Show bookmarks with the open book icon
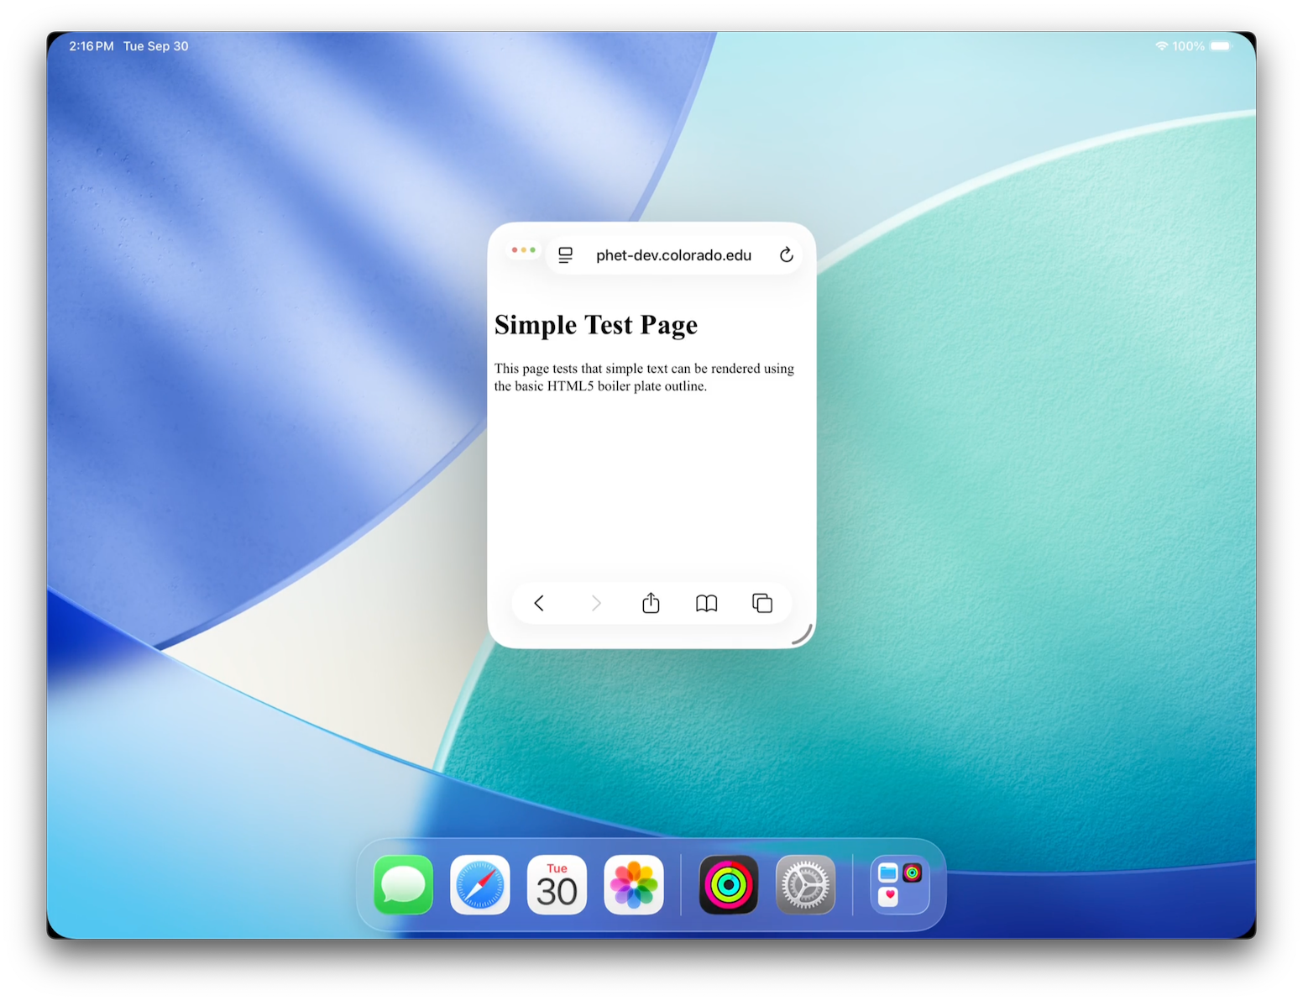The image size is (1303, 1001). [706, 603]
